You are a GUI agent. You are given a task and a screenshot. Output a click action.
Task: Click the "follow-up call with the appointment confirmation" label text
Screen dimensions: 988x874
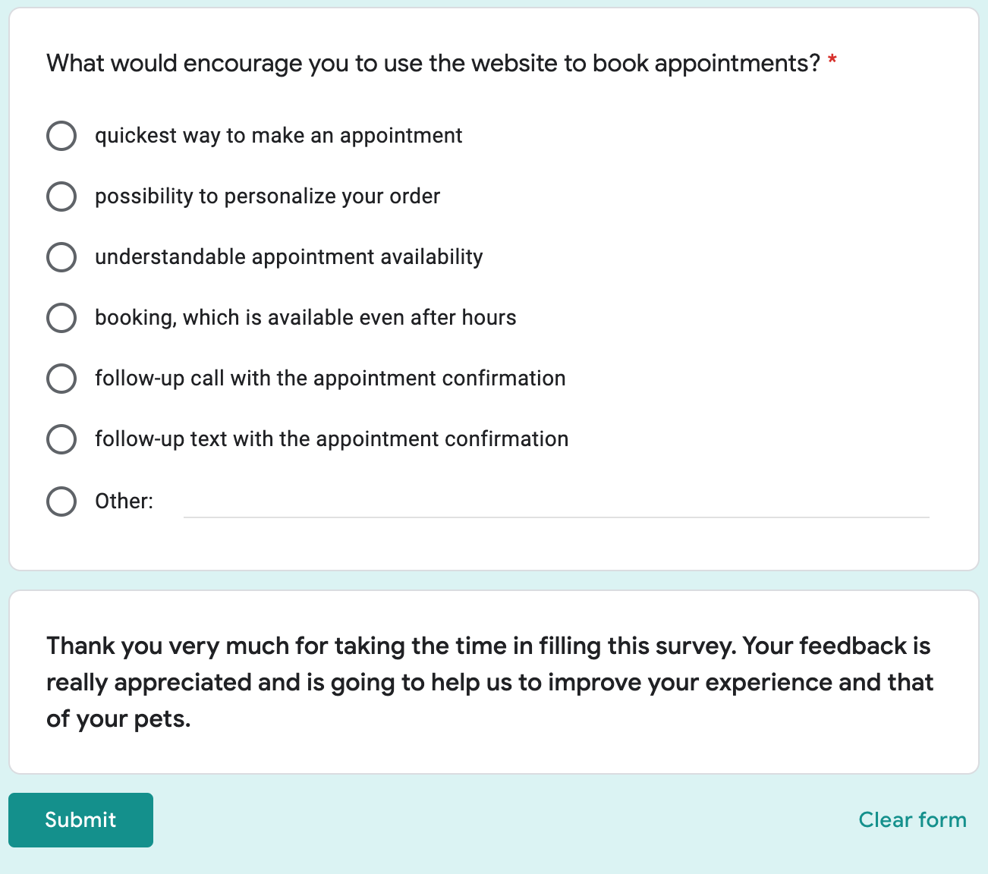[x=330, y=379]
